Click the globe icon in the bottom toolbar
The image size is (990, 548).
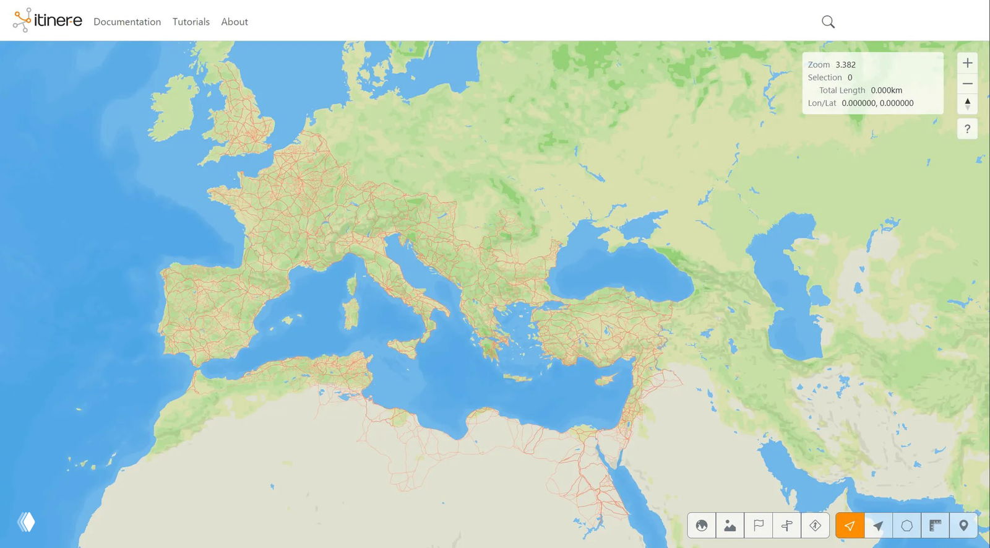702,526
